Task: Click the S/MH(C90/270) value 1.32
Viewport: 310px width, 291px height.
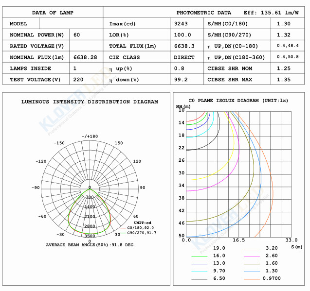Action: pyautogui.click(x=284, y=35)
